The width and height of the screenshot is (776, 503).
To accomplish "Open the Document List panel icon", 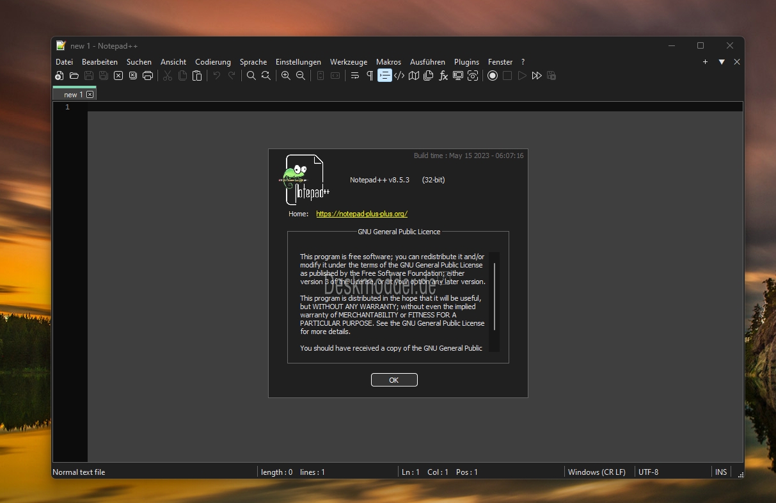I will pos(429,76).
